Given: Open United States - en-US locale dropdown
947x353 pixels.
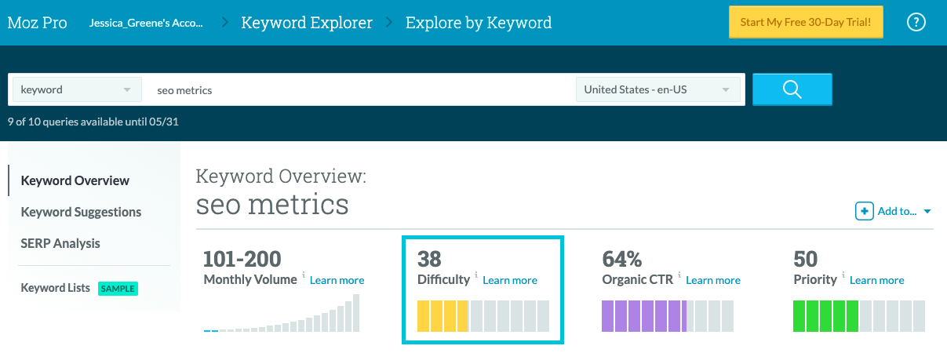Looking at the screenshot, I should pos(658,89).
